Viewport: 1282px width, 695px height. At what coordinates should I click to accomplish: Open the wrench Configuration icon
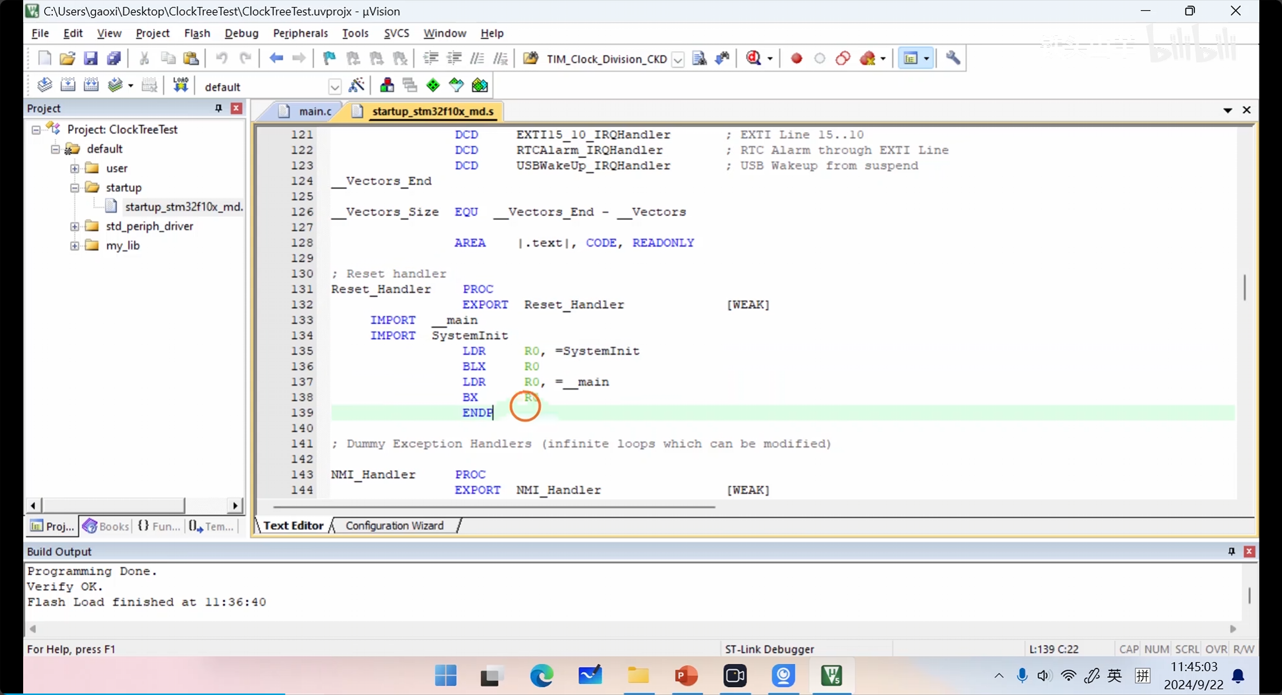point(953,58)
